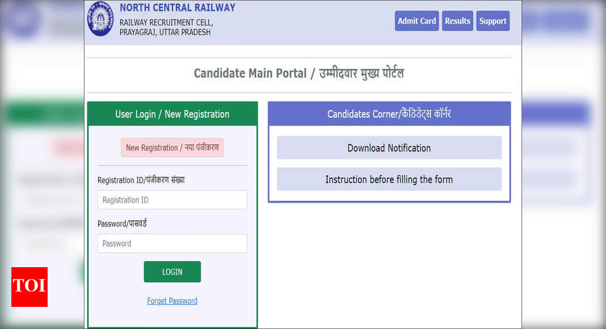Viewport: 606px width, 329px height.
Task: Click the Candidate Main Portal heading
Action: pyautogui.click(x=299, y=73)
